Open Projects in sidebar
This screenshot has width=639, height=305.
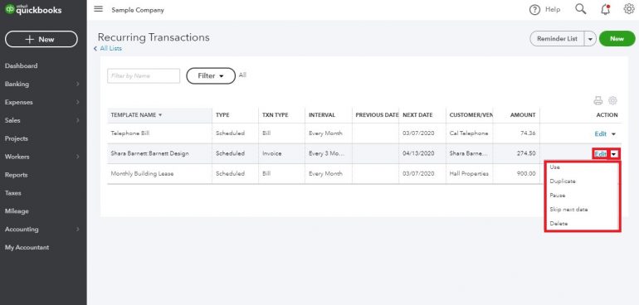17,138
